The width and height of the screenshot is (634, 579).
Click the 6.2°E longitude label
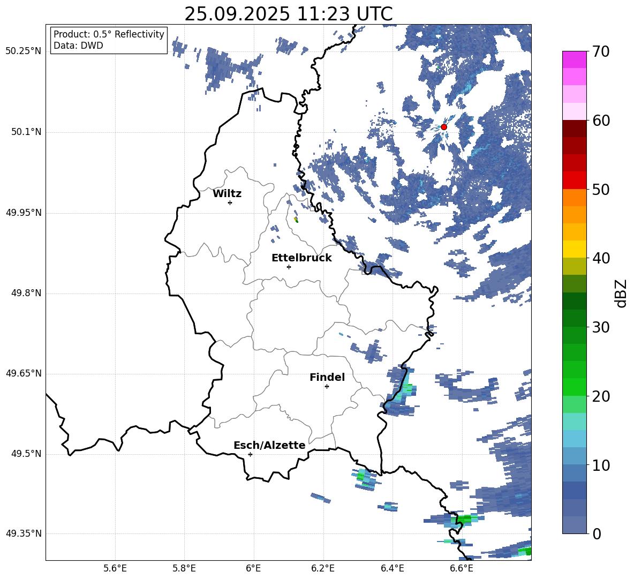pyautogui.click(x=323, y=568)
